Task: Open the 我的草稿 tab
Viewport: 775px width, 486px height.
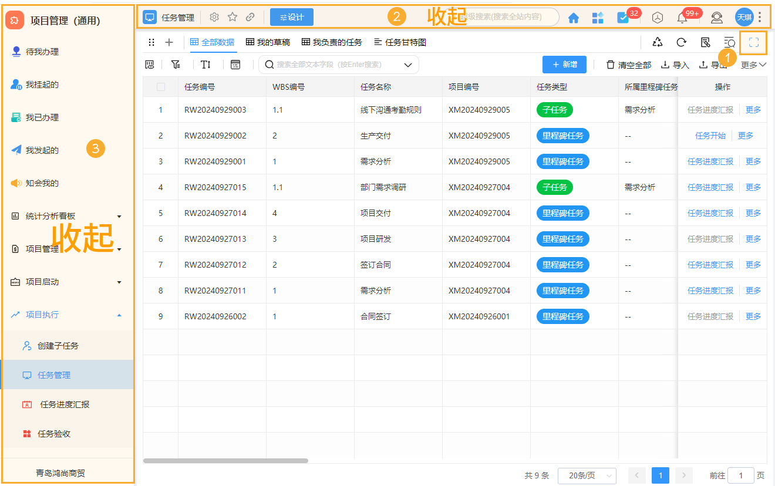Action: (x=273, y=42)
